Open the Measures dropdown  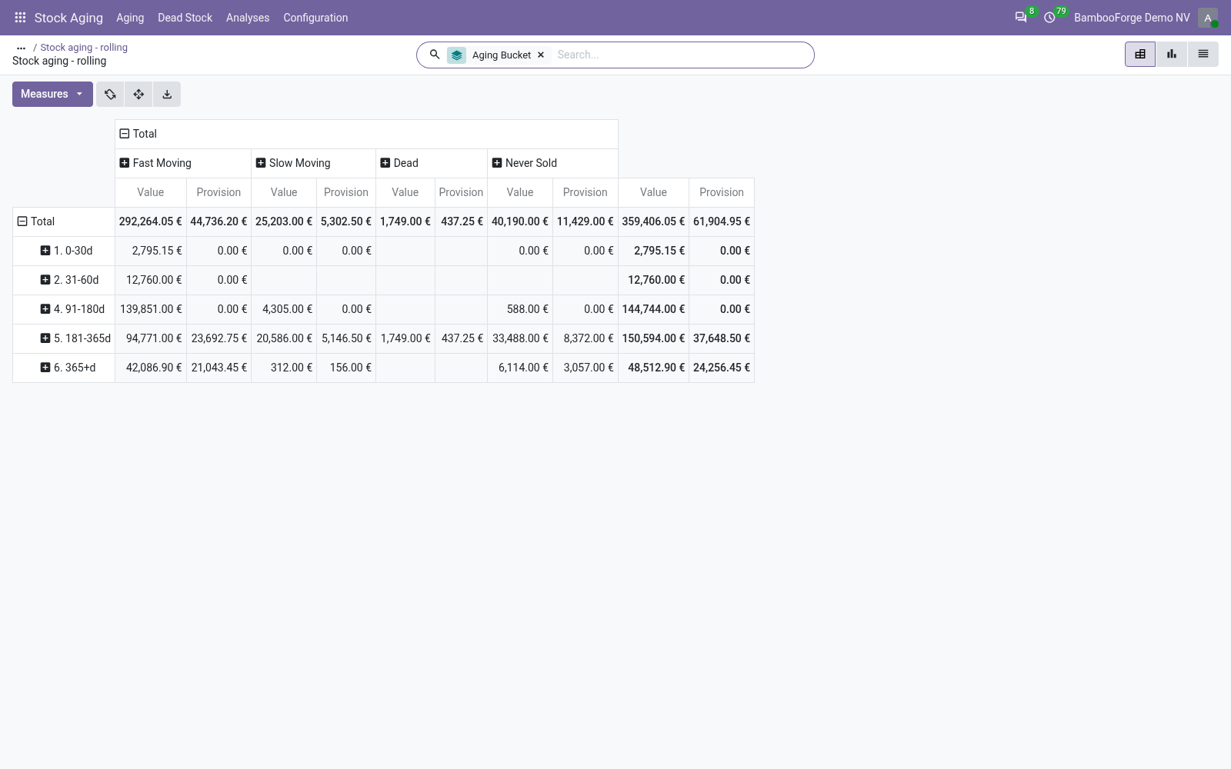52,94
